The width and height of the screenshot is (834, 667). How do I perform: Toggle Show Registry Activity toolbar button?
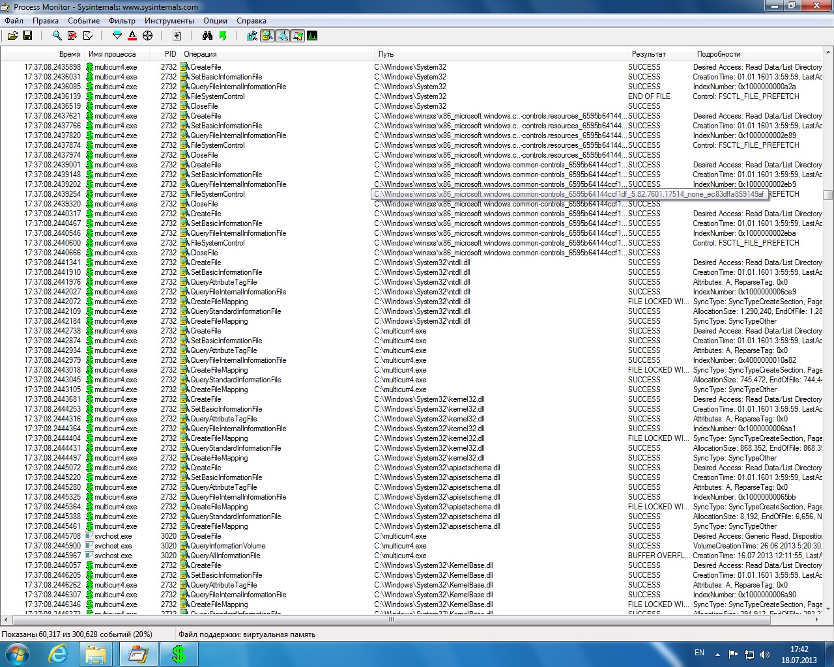pyautogui.click(x=252, y=36)
